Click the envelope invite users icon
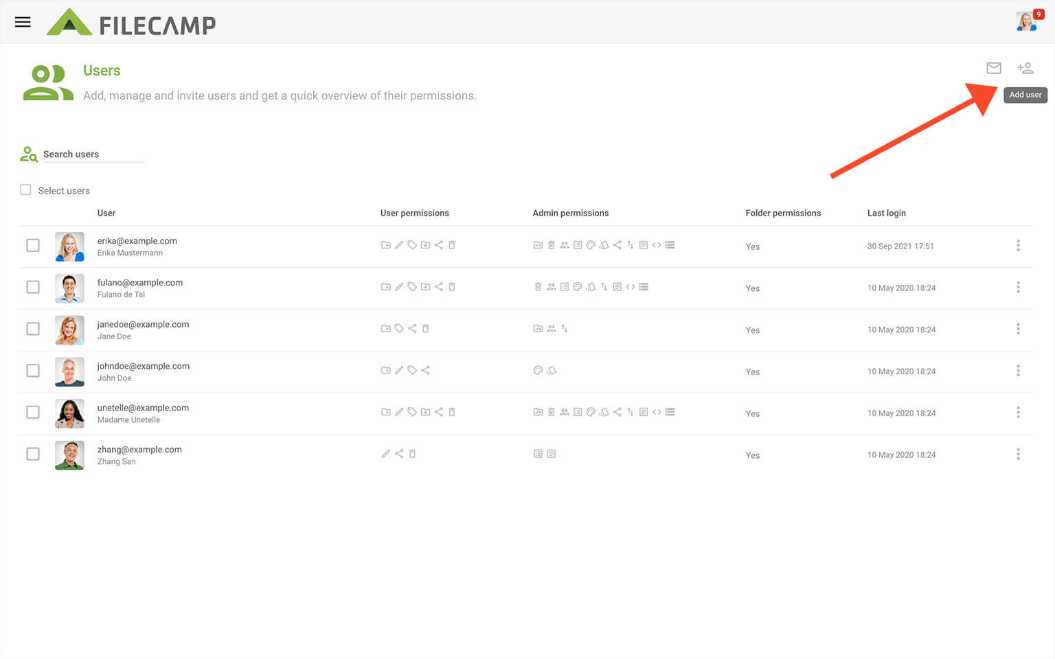 [x=993, y=68]
